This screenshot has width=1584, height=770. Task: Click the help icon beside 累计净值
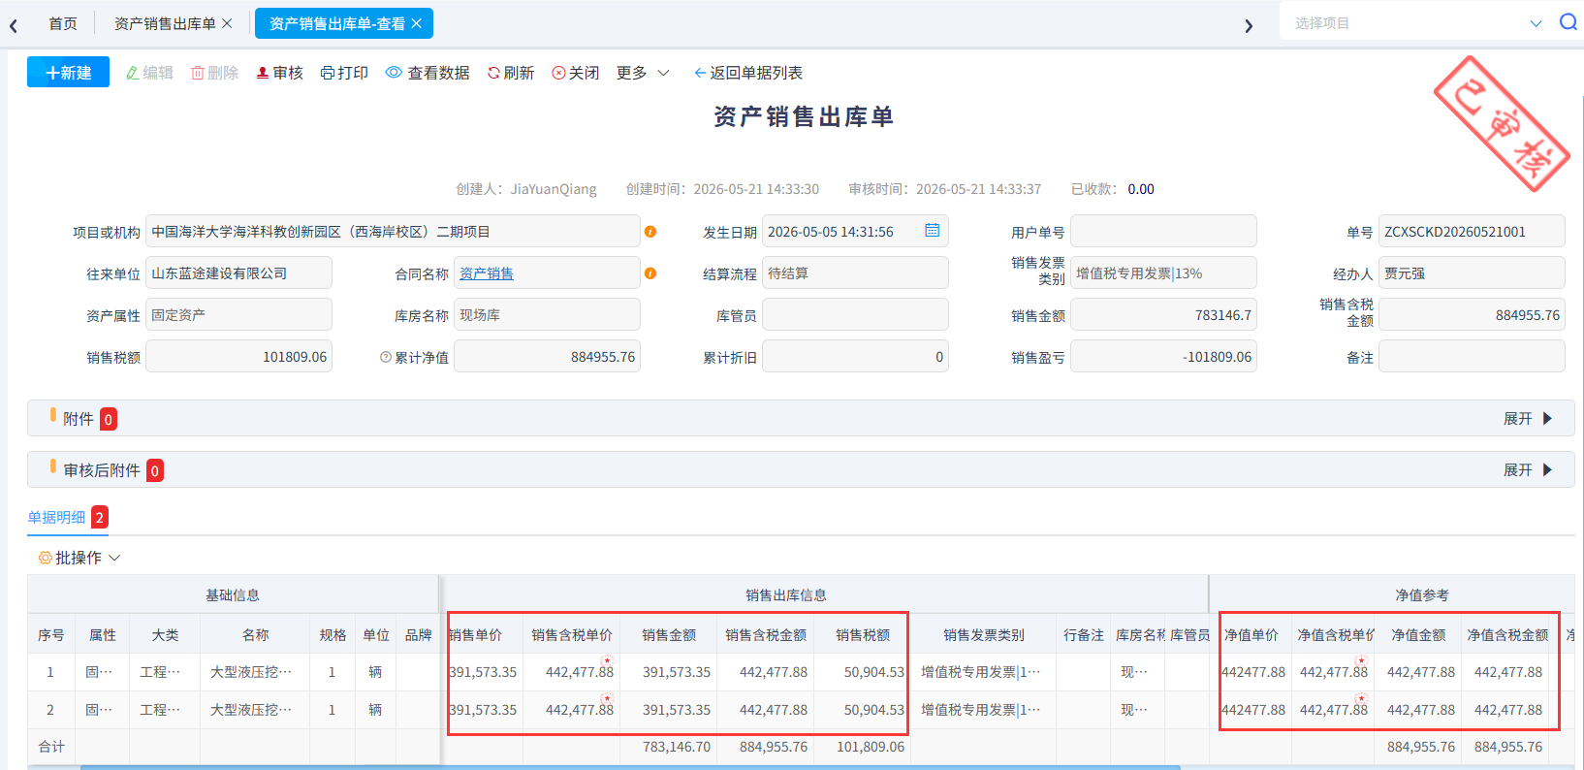click(x=386, y=357)
